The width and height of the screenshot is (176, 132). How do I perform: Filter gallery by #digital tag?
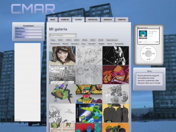click(x=101, y=44)
